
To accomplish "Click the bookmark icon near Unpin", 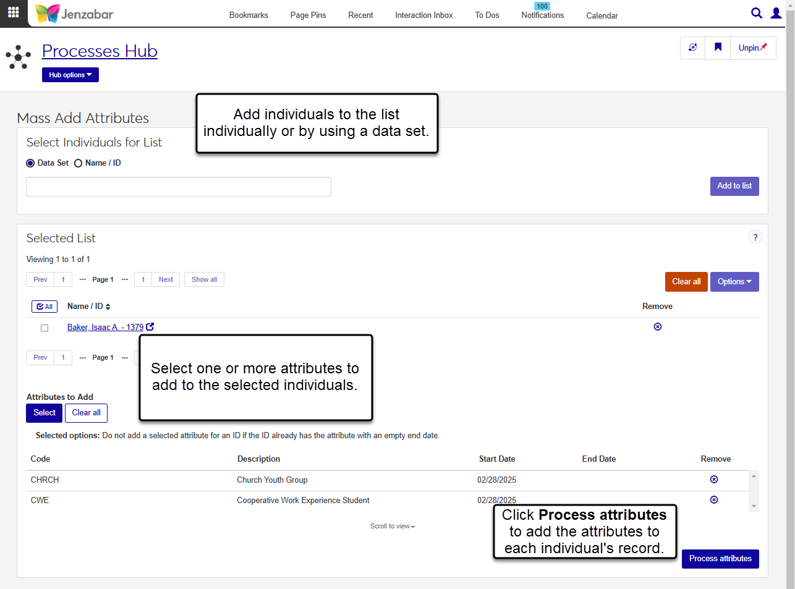I will click(x=718, y=48).
